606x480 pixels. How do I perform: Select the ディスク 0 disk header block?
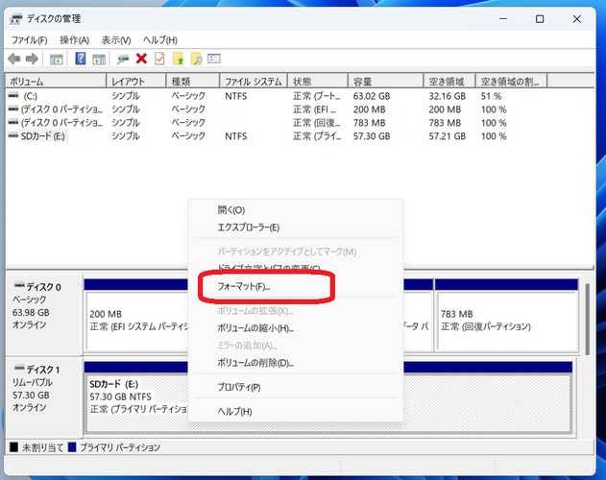[x=43, y=315]
